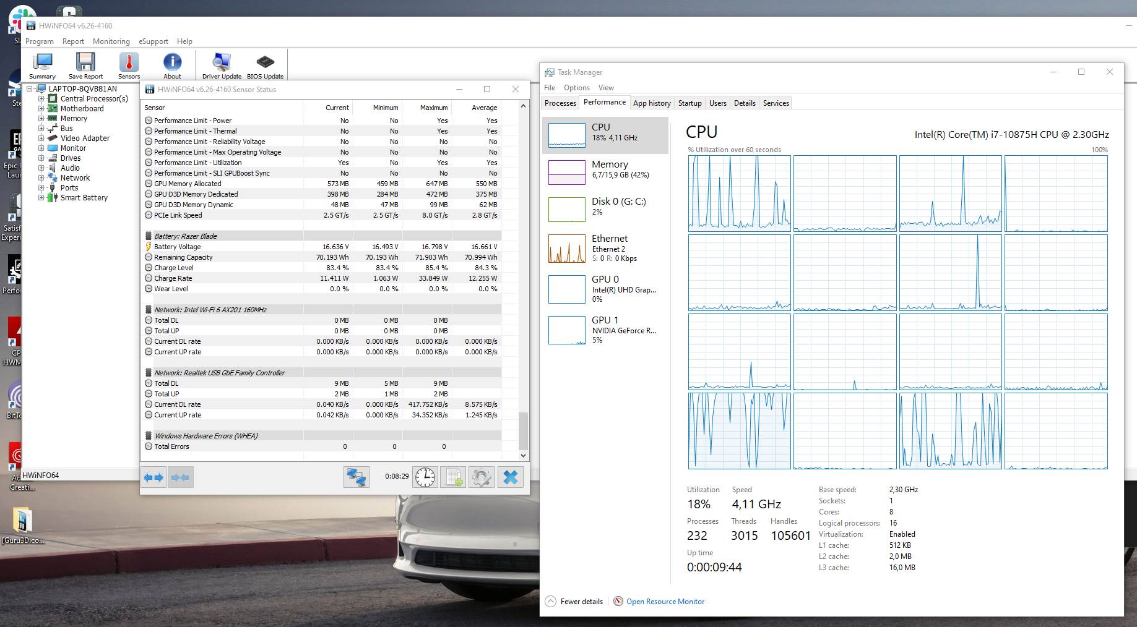Click the Charge Level sensor row icon
Viewport: 1137px width, 627px height.
[x=149, y=268]
